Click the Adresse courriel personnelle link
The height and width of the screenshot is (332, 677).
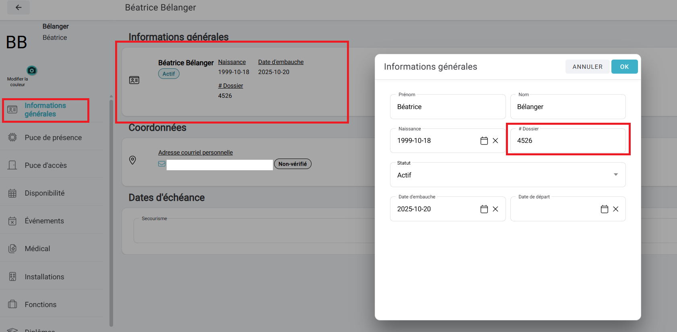[195, 153]
